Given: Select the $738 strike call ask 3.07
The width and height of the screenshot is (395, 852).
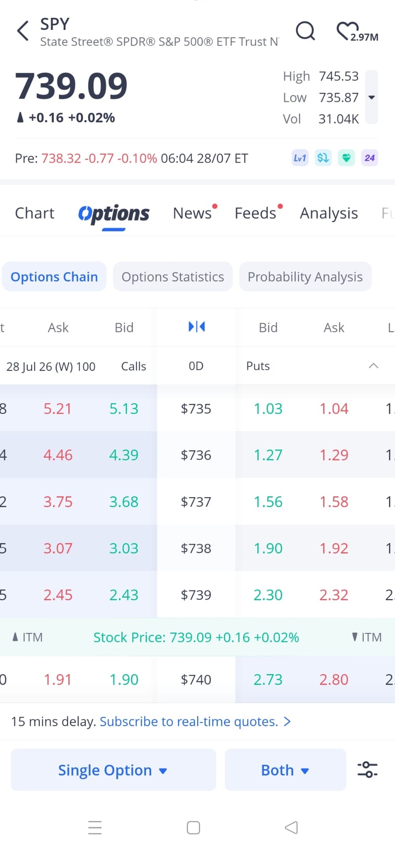Looking at the screenshot, I should coord(58,548).
